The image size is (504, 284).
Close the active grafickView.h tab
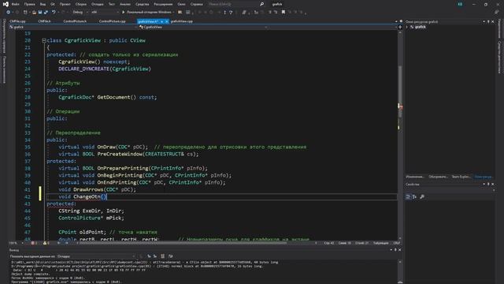tap(166, 21)
